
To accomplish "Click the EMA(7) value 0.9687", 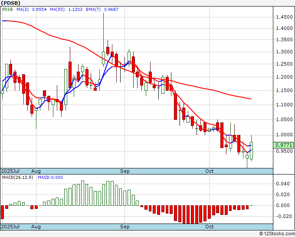I will pos(111,9).
